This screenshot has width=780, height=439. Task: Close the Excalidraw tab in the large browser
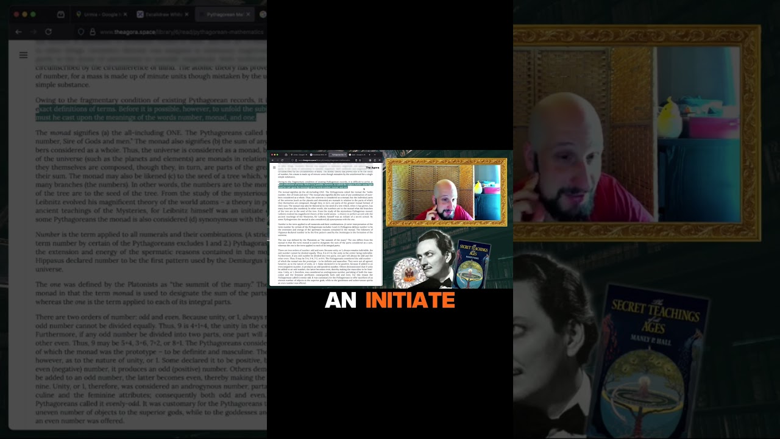186,14
